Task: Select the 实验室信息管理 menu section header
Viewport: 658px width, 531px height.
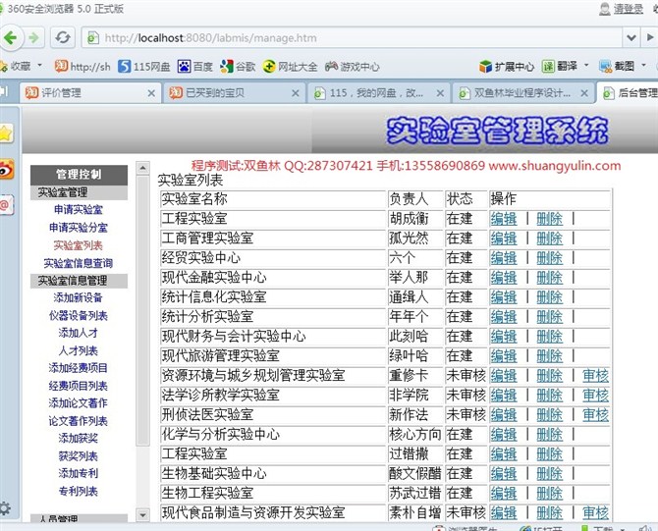Action: pyautogui.click(x=79, y=281)
